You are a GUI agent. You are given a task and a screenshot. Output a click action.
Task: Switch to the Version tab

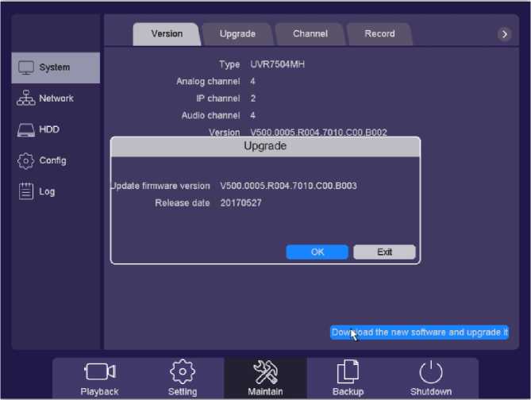coord(166,34)
